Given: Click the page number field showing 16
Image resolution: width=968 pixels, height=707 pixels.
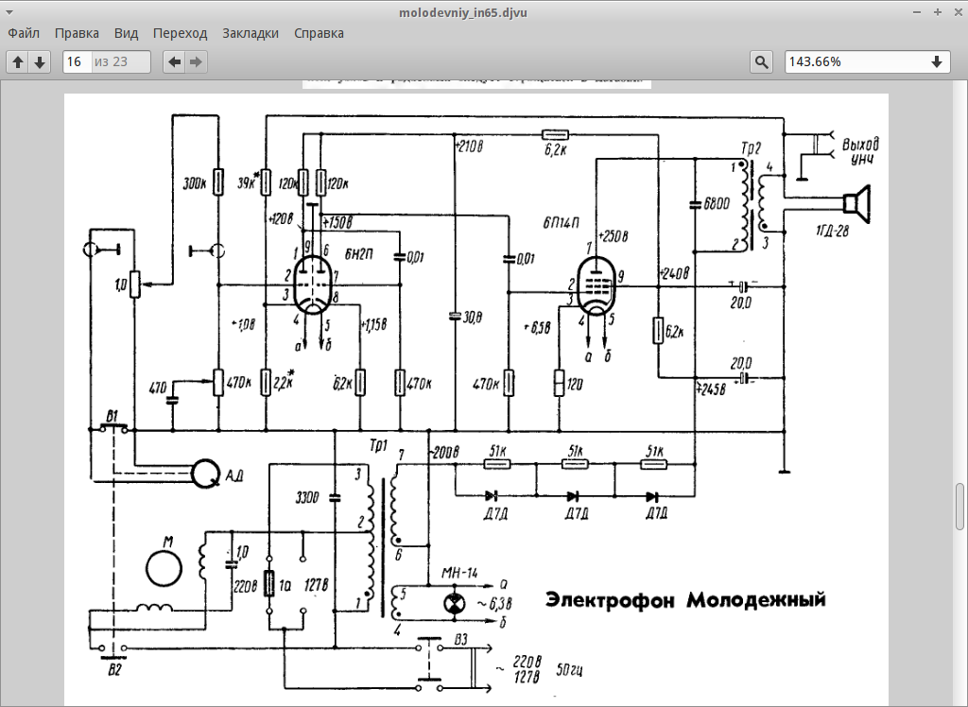Looking at the screenshot, I should (x=77, y=61).
